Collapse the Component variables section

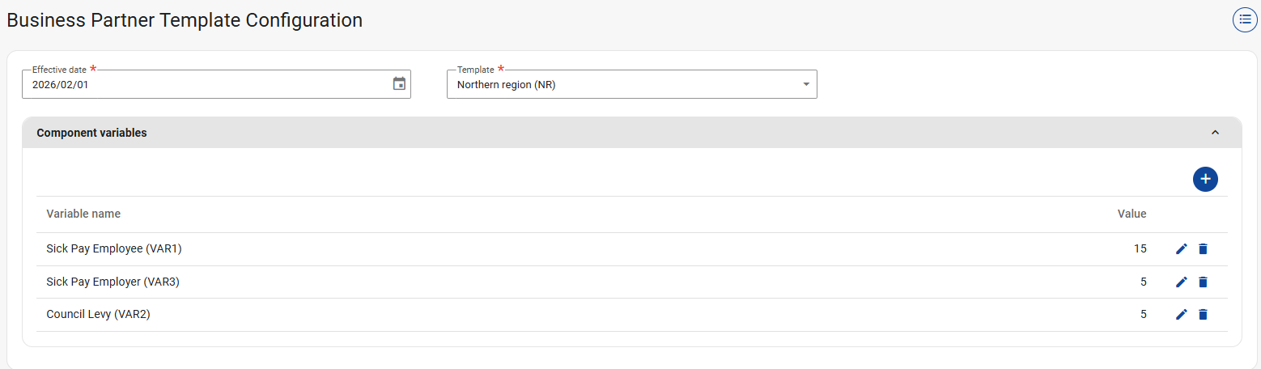[1215, 133]
